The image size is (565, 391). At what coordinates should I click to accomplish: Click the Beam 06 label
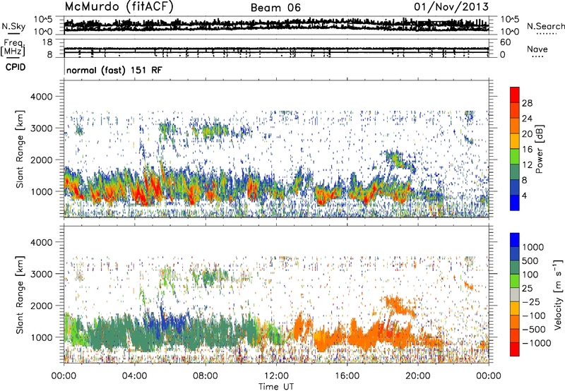coord(275,8)
